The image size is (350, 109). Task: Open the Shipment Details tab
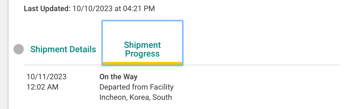[x=63, y=49]
